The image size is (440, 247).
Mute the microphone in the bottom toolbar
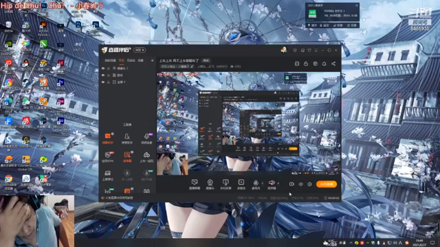click(x=256, y=185)
